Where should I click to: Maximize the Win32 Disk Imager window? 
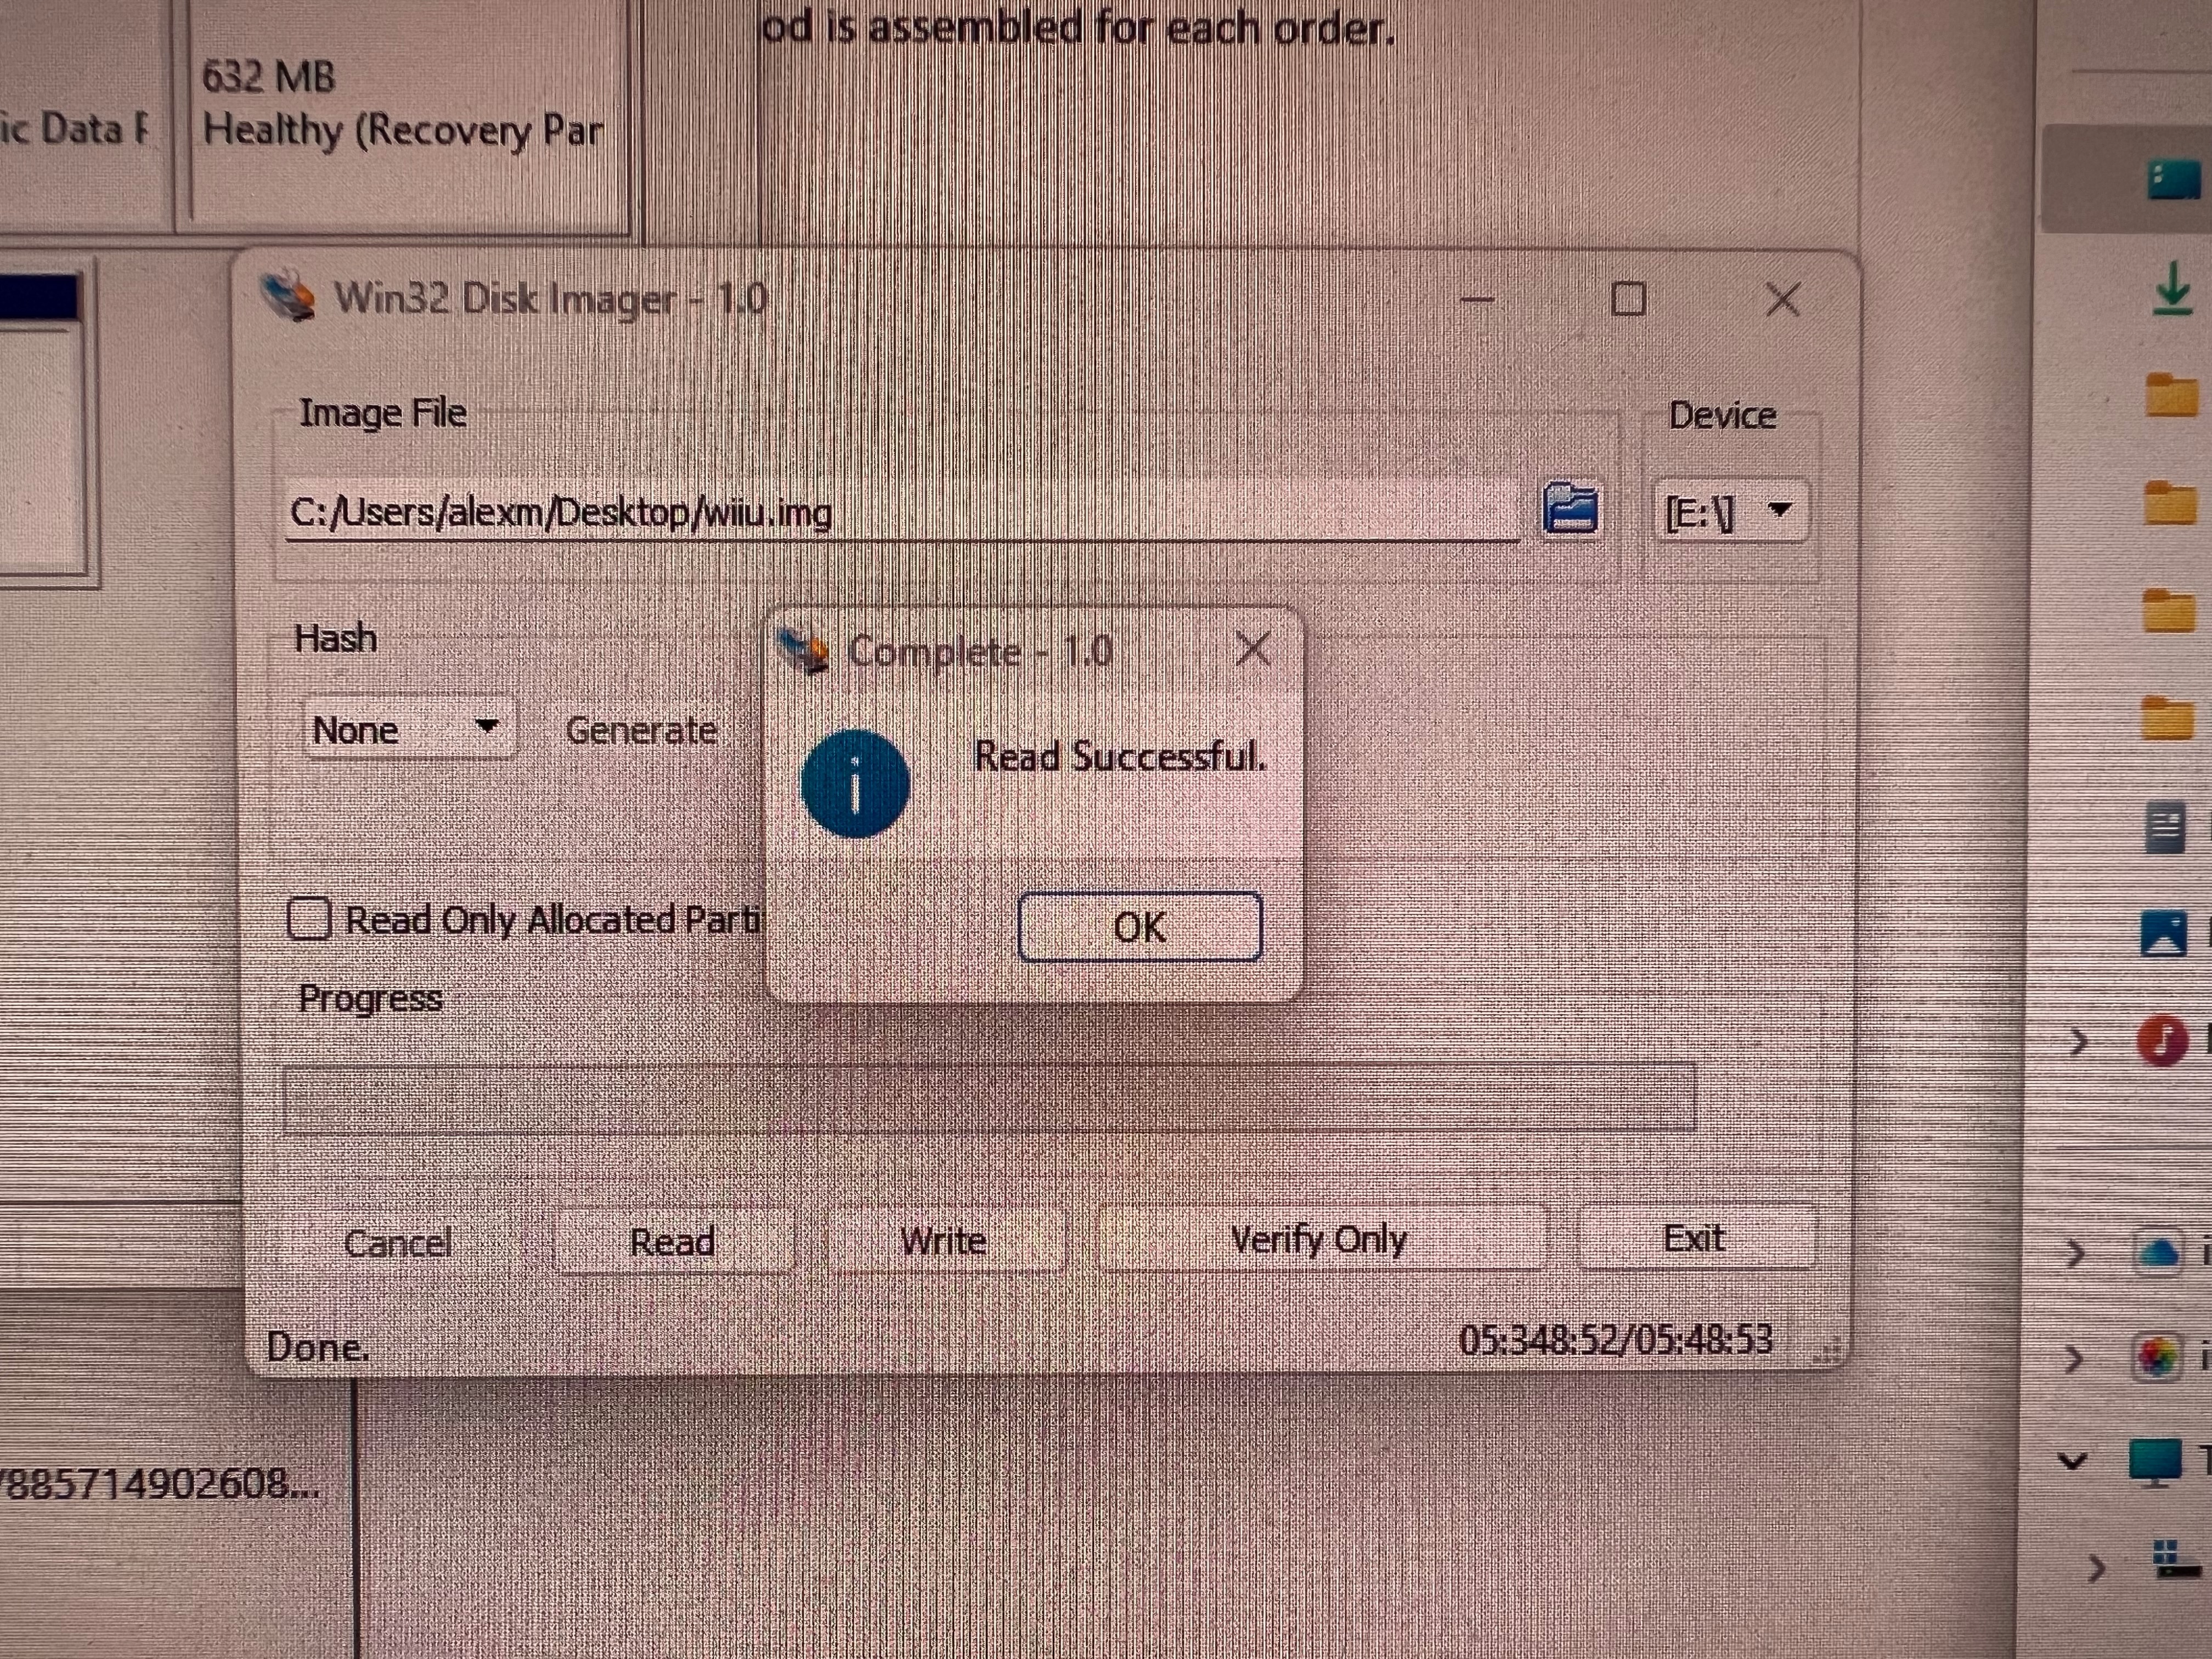click(x=1629, y=298)
